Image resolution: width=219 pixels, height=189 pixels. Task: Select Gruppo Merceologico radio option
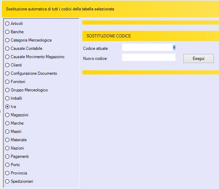click(7, 90)
